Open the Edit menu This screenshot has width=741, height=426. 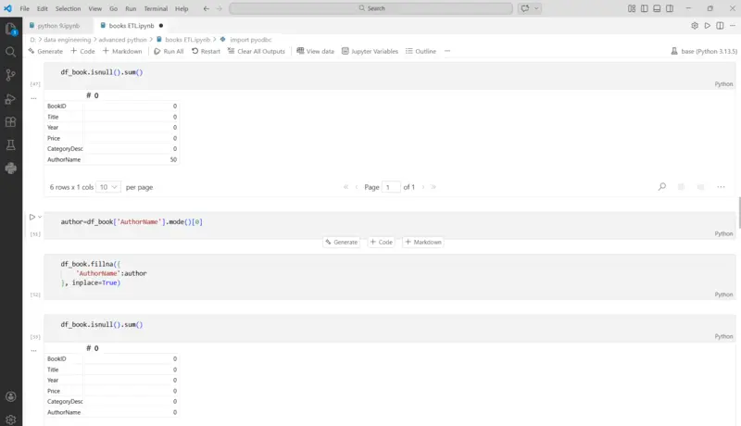point(43,8)
